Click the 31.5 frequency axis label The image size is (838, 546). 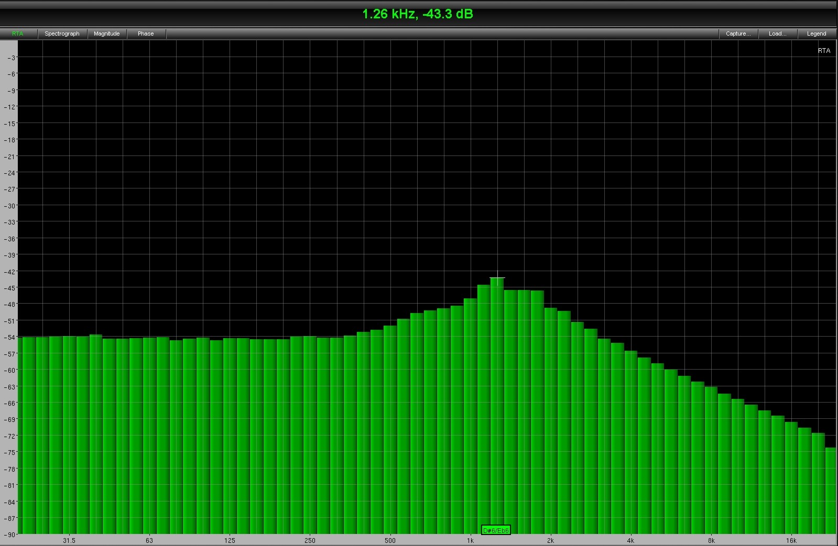click(x=69, y=541)
